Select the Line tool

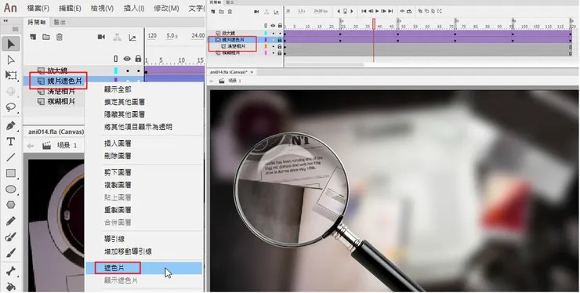pos(11,157)
